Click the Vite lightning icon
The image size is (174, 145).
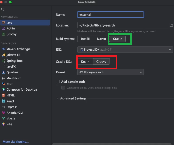3,124
